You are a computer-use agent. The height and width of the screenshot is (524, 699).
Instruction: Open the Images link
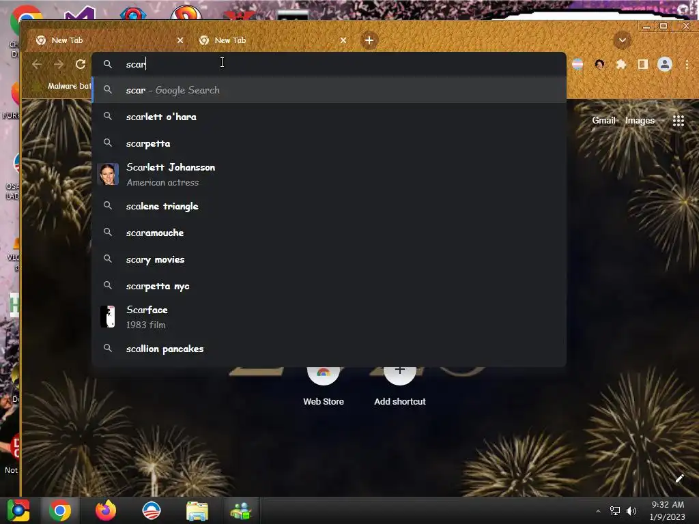pos(640,120)
